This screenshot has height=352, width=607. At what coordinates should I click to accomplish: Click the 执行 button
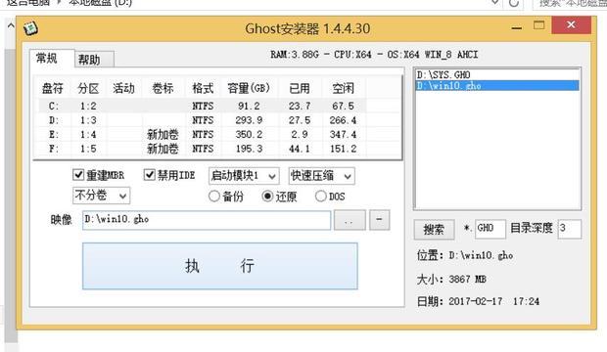[x=220, y=266]
